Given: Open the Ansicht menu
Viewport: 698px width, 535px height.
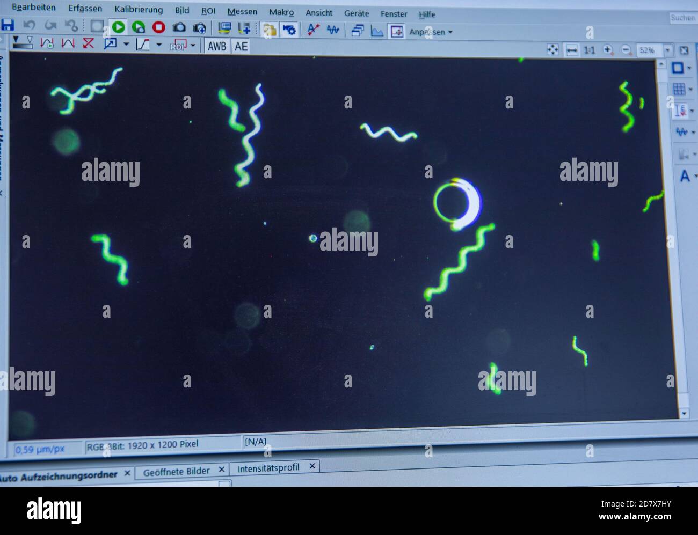Looking at the screenshot, I should point(319,12).
